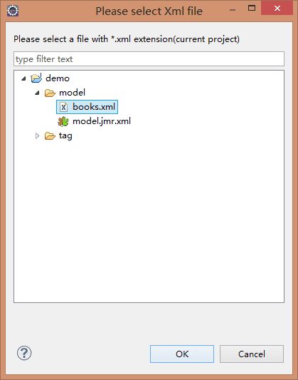Image resolution: width=298 pixels, height=380 pixels.
Task: Focus the type filter text field
Action: tap(149, 59)
